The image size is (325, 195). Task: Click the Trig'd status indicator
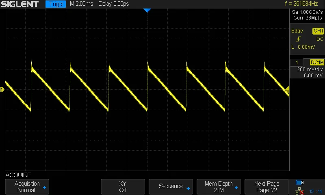click(56, 4)
